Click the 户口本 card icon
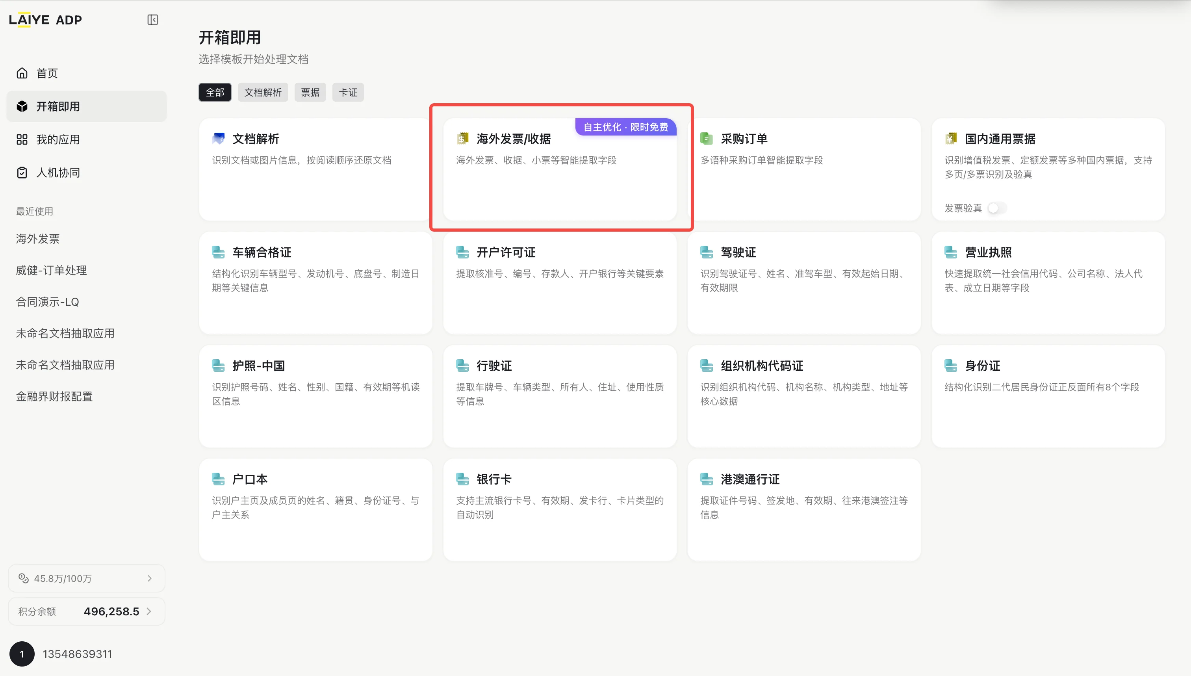 tap(218, 479)
